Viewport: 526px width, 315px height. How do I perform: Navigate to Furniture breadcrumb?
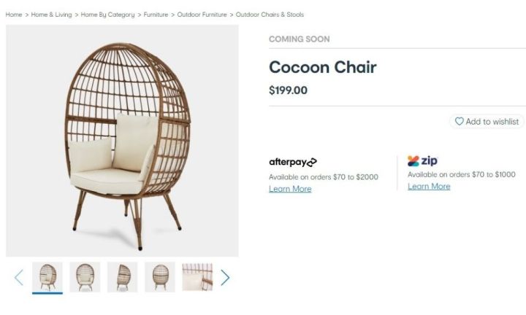(156, 15)
